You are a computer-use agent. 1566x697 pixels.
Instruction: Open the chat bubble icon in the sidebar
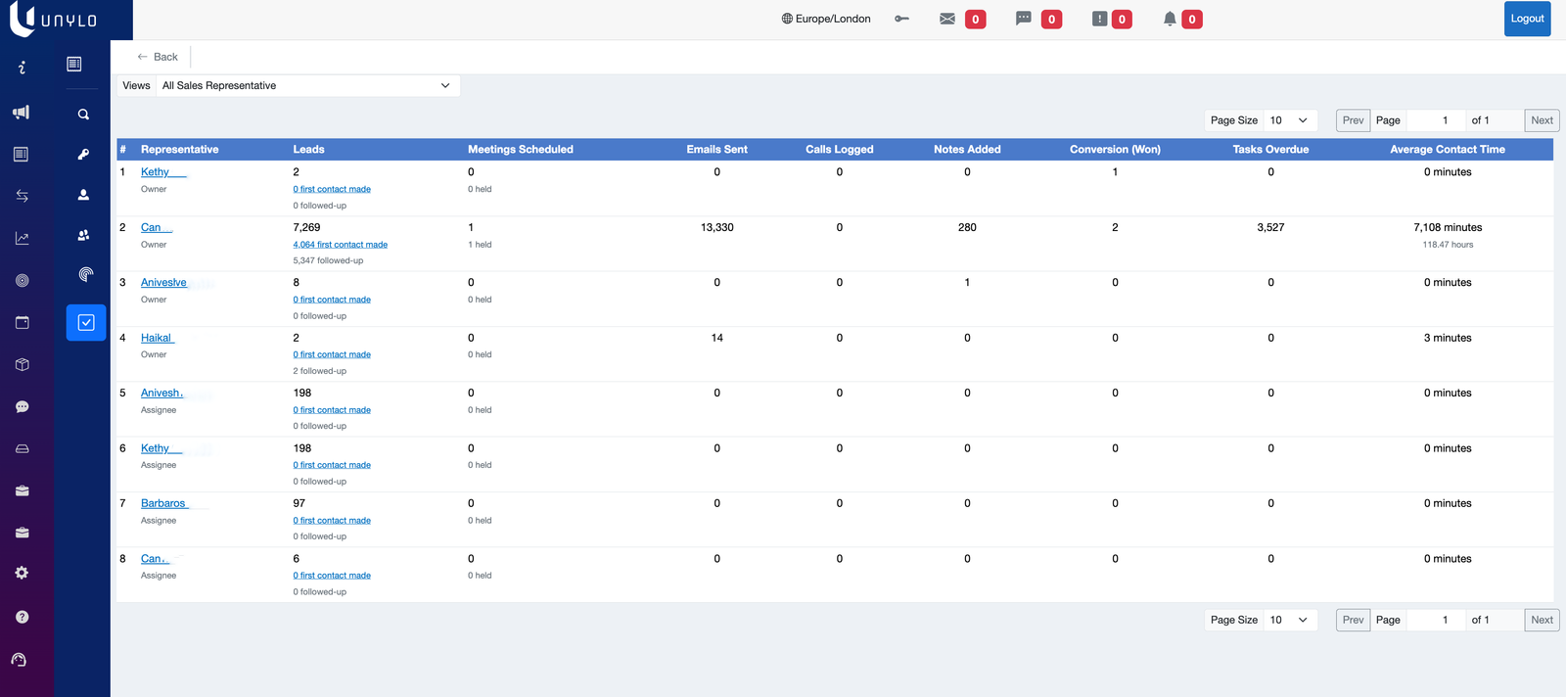22,407
